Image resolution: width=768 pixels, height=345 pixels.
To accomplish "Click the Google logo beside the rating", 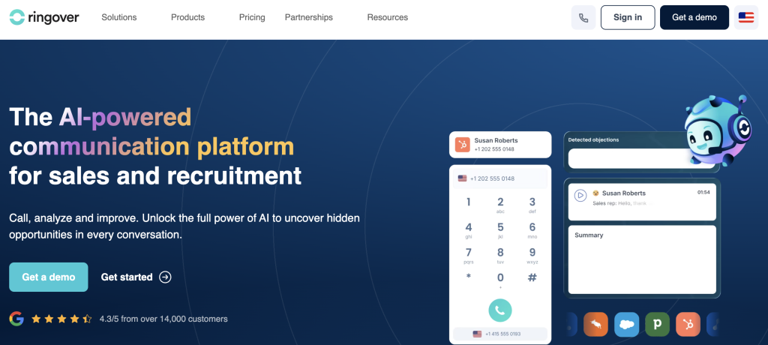I will 16,319.
